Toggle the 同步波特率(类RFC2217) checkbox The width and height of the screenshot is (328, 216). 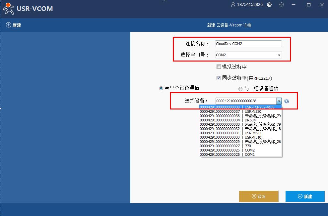(219, 78)
